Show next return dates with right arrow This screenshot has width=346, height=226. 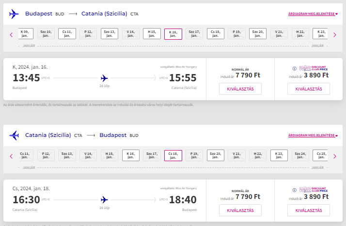335,156
